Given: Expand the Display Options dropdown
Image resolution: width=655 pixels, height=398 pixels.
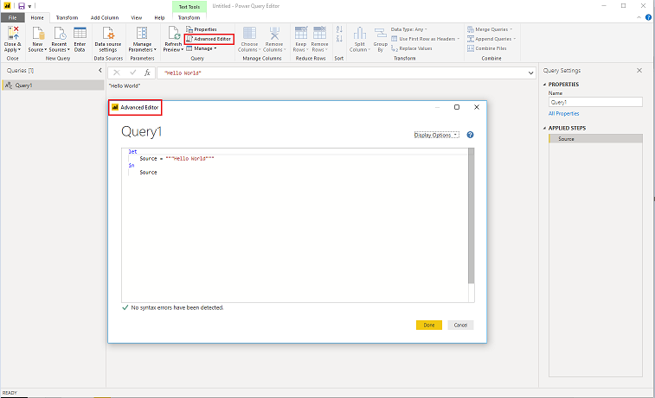Looking at the screenshot, I should coord(436,135).
